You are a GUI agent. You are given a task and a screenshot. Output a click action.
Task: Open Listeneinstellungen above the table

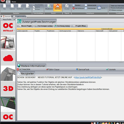coord(107,29)
